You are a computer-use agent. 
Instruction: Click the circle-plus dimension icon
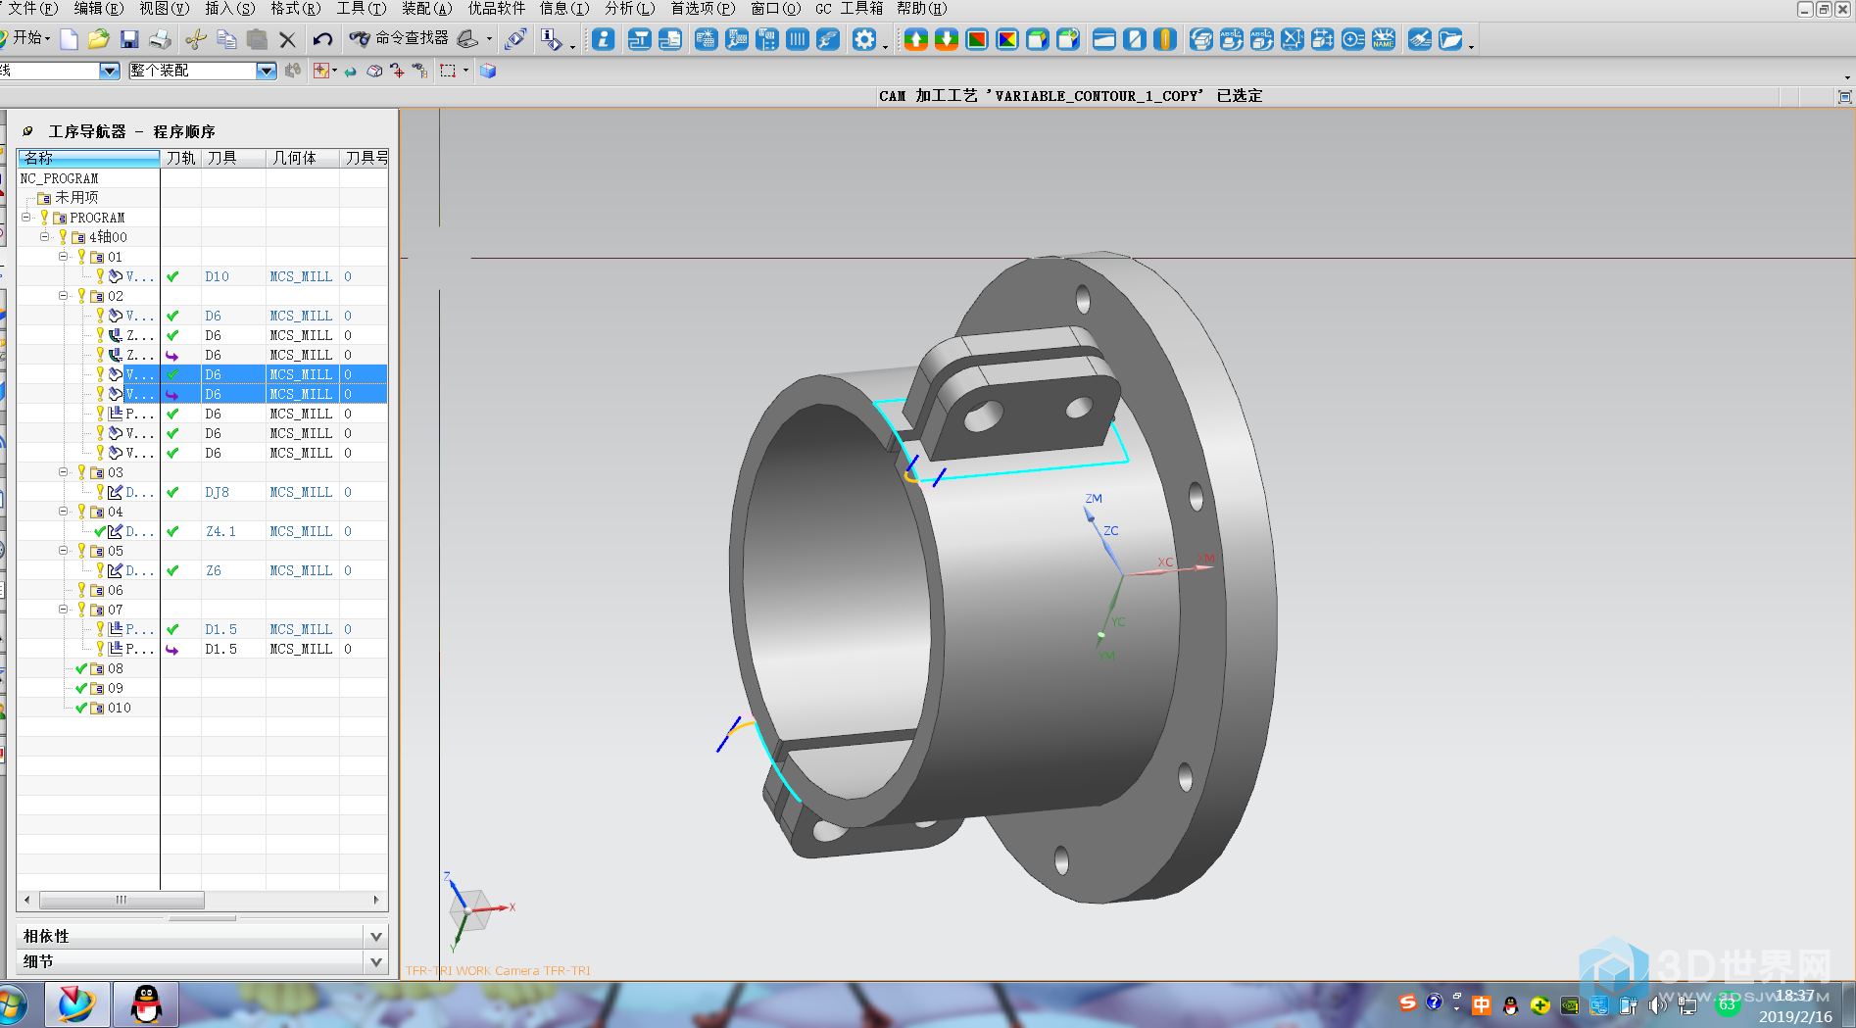[1353, 39]
